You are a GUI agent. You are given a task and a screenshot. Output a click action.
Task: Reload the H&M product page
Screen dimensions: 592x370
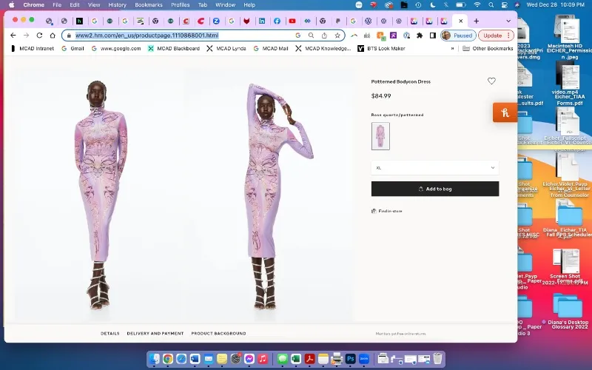(39, 35)
